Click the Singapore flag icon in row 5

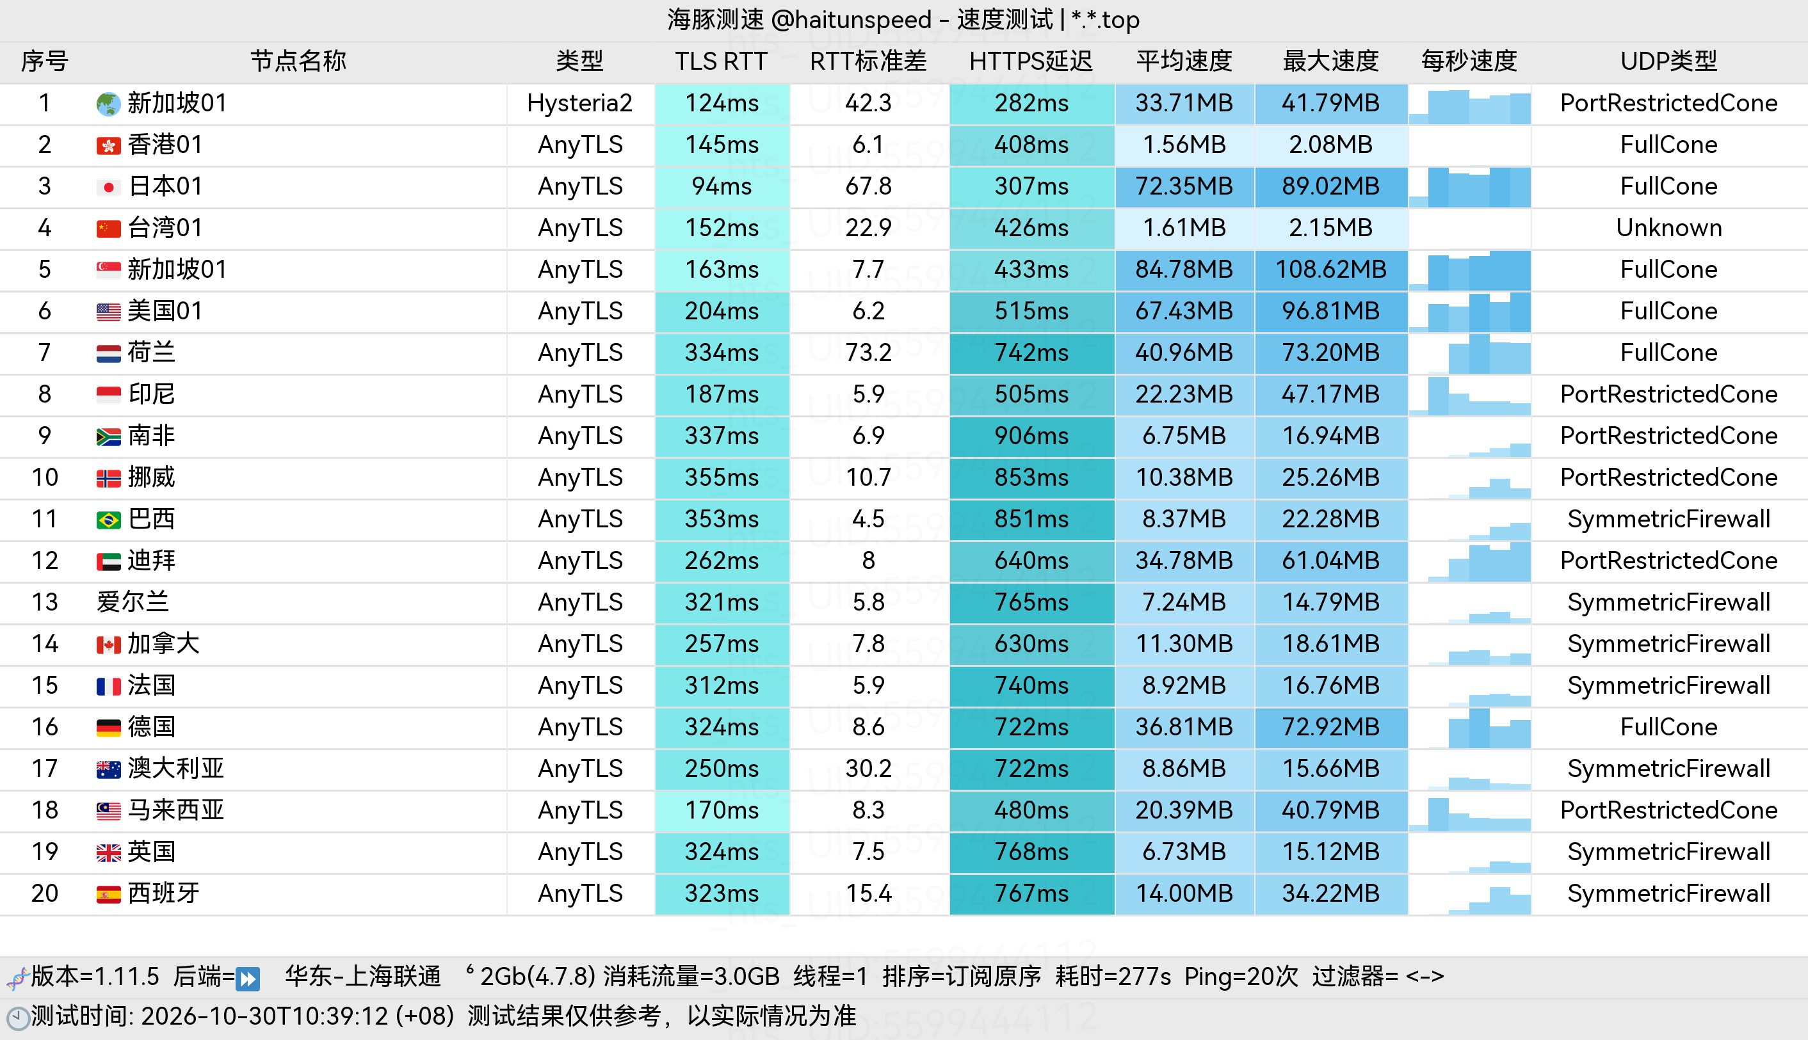[108, 270]
